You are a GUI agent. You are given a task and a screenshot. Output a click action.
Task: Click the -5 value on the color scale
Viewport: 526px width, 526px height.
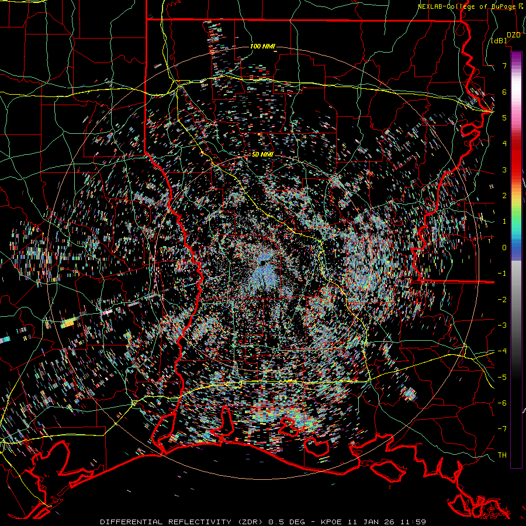tap(502, 378)
